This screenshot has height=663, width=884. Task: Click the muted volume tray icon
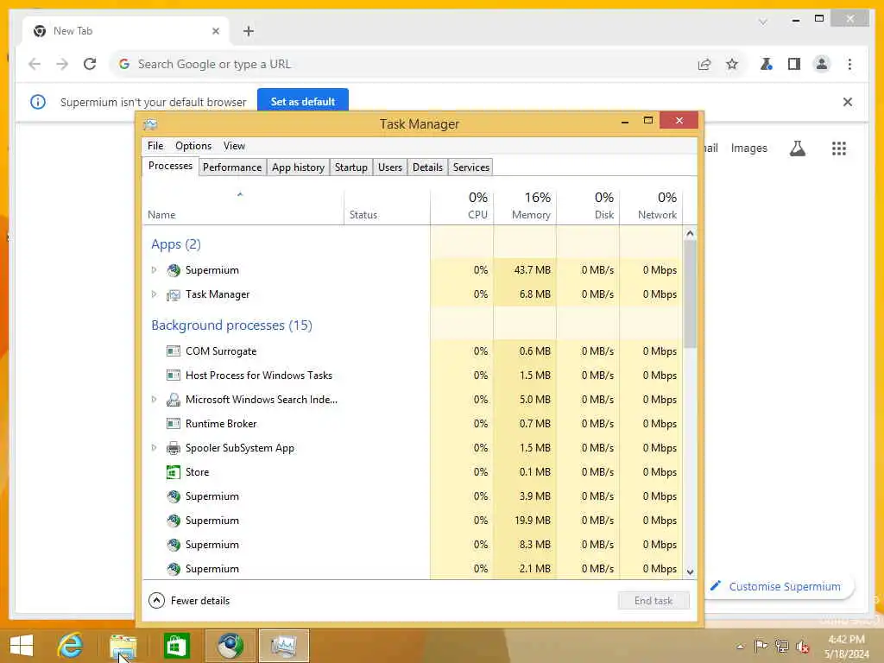(803, 647)
